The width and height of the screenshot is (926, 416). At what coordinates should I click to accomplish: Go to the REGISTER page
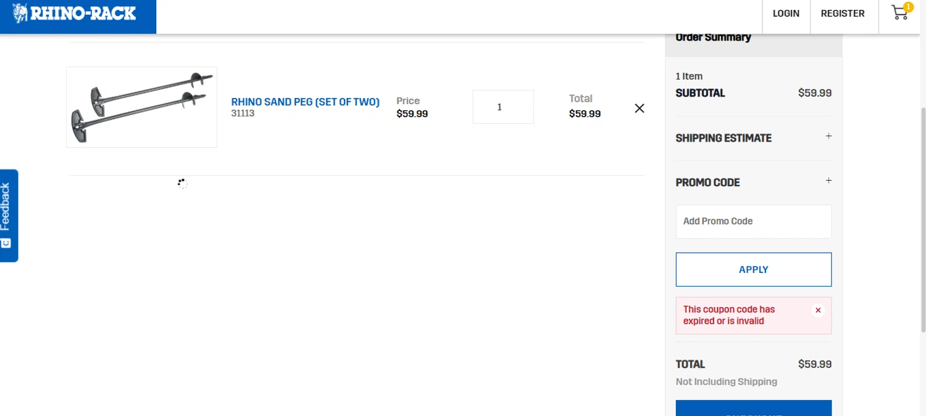tap(842, 14)
